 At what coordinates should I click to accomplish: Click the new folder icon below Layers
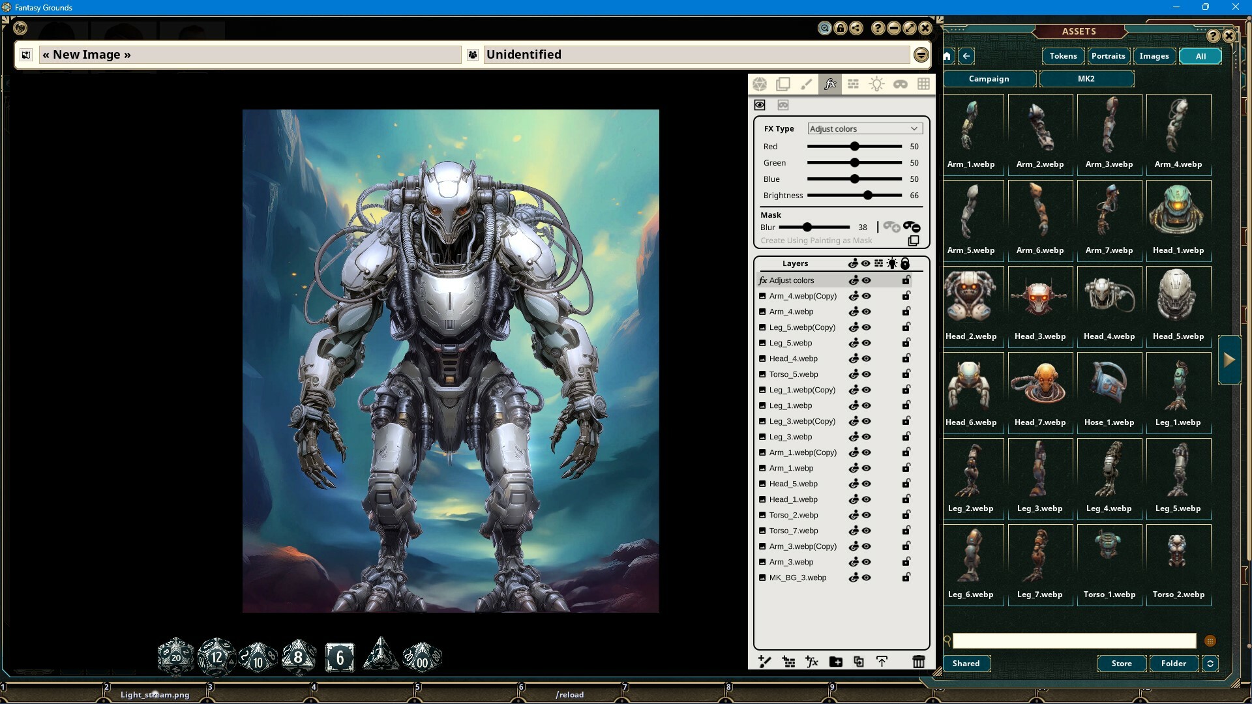[836, 661]
